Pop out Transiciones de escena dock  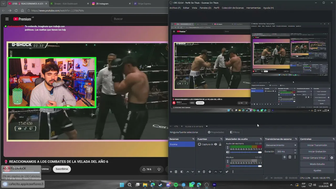click(296, 139)
